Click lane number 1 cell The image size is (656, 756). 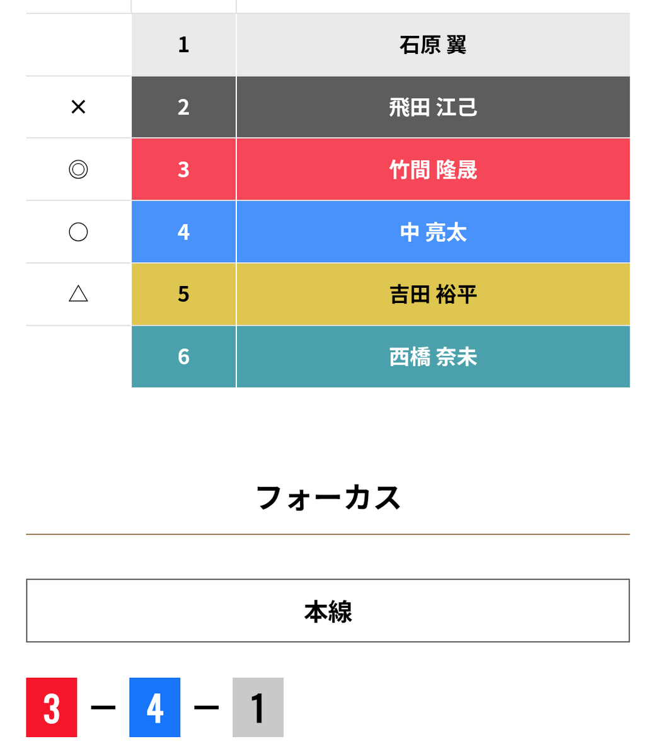183,45
